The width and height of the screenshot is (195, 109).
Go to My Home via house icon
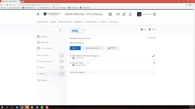38,14
